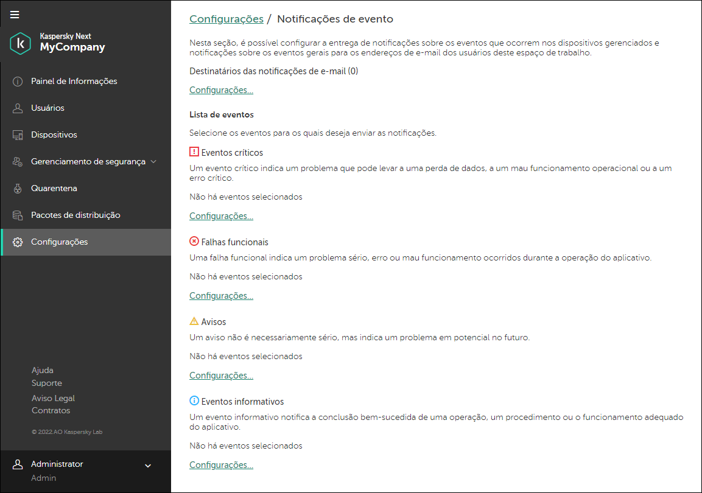702x493 pixels.
Task: Open the Configurações breadcrumb link
Action: point(226,19)
